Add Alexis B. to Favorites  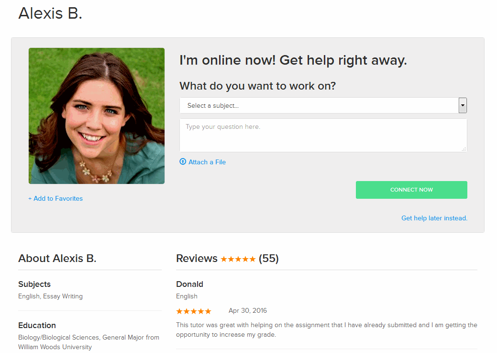coord(55,198)
